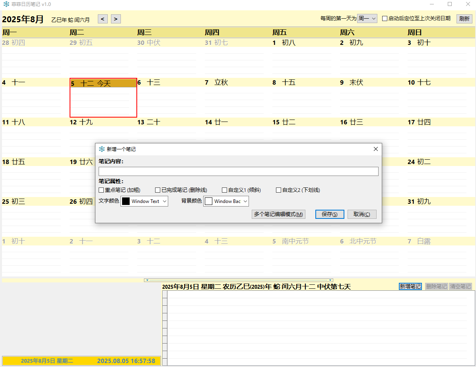Click the 保存(S) button

[x=330, y=214]
